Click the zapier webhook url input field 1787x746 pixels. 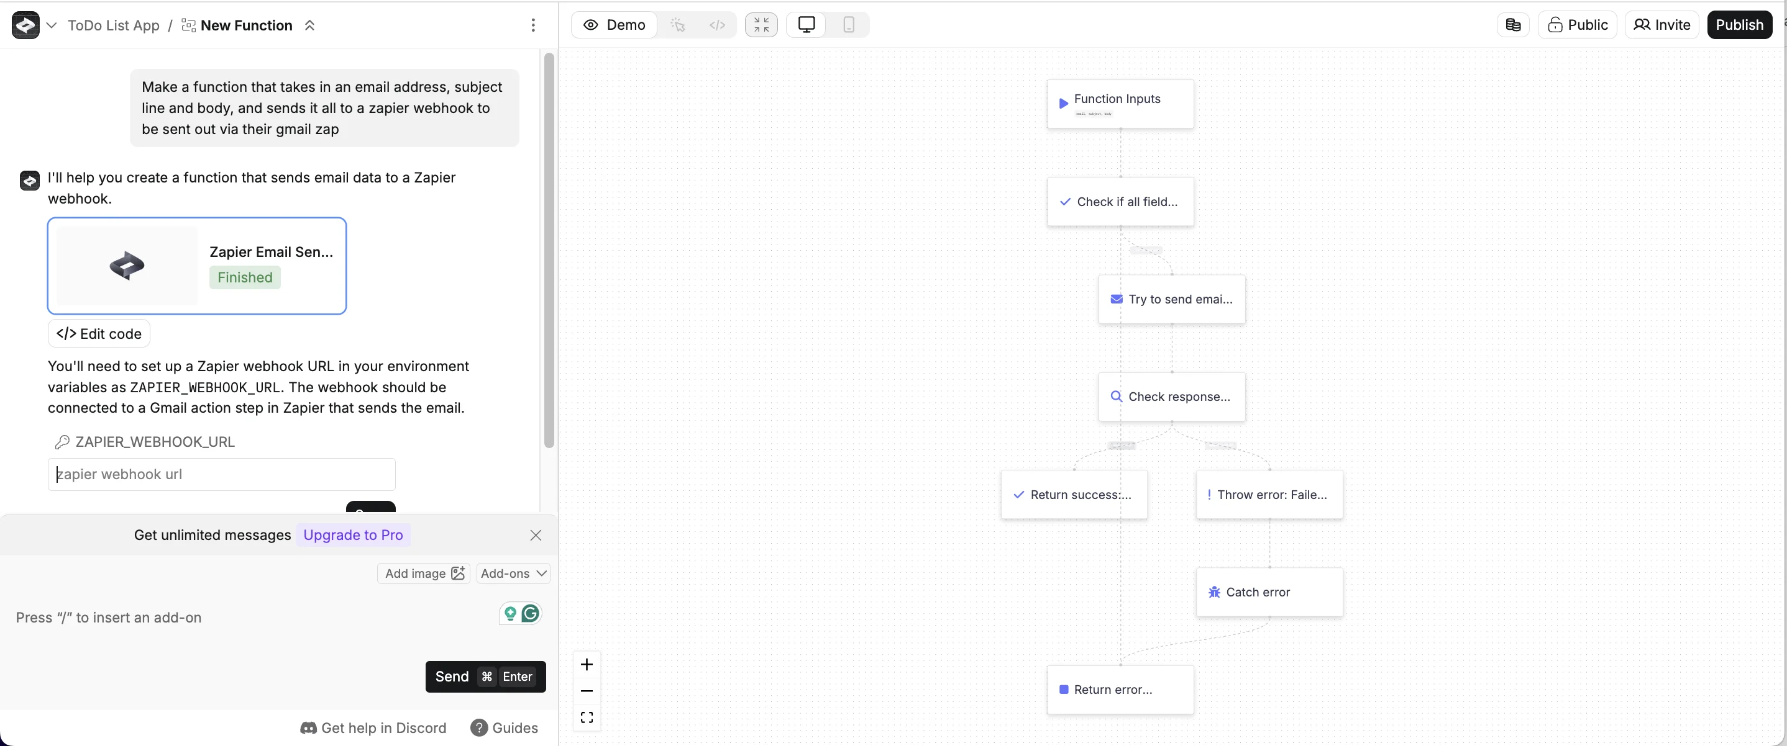(x=221, y=474)
